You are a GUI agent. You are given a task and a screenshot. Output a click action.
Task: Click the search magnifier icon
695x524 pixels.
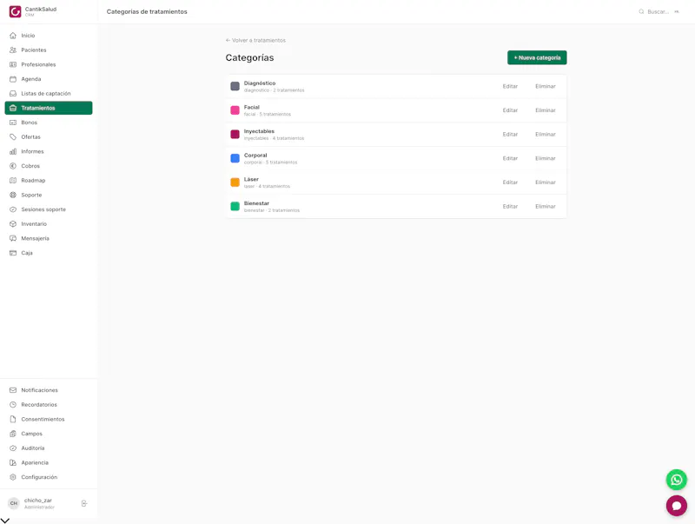pyautogui.click(x=641, y=11)
